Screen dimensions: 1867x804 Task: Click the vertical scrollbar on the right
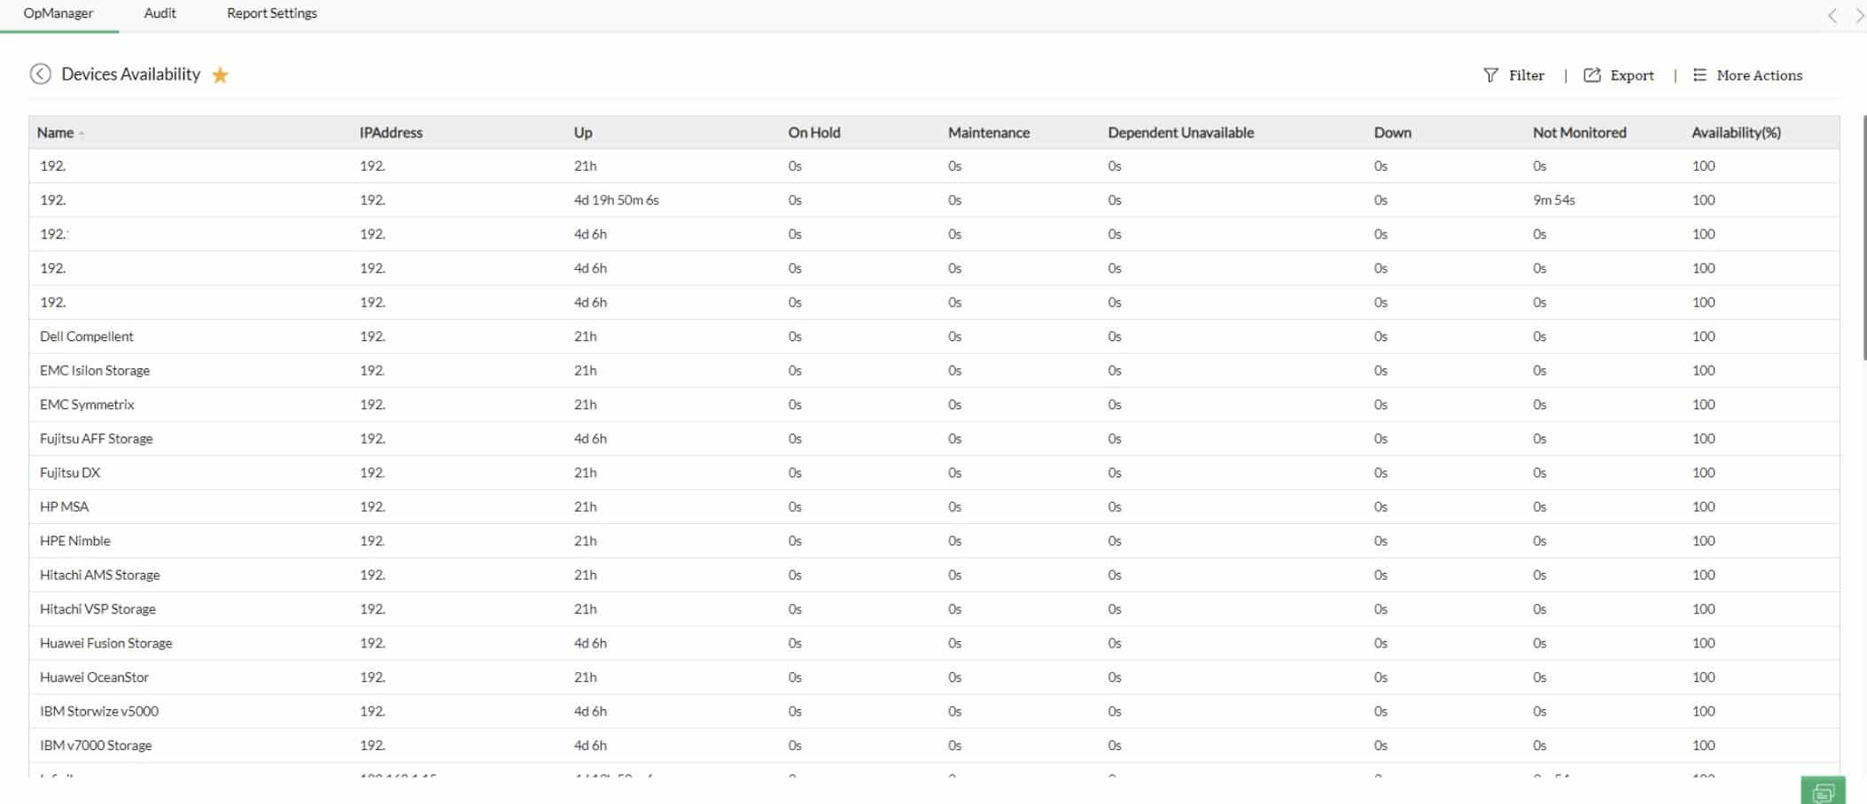(x=1863, y=239)
